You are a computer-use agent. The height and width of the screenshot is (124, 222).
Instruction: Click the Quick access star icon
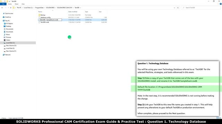tap(4, 13)
